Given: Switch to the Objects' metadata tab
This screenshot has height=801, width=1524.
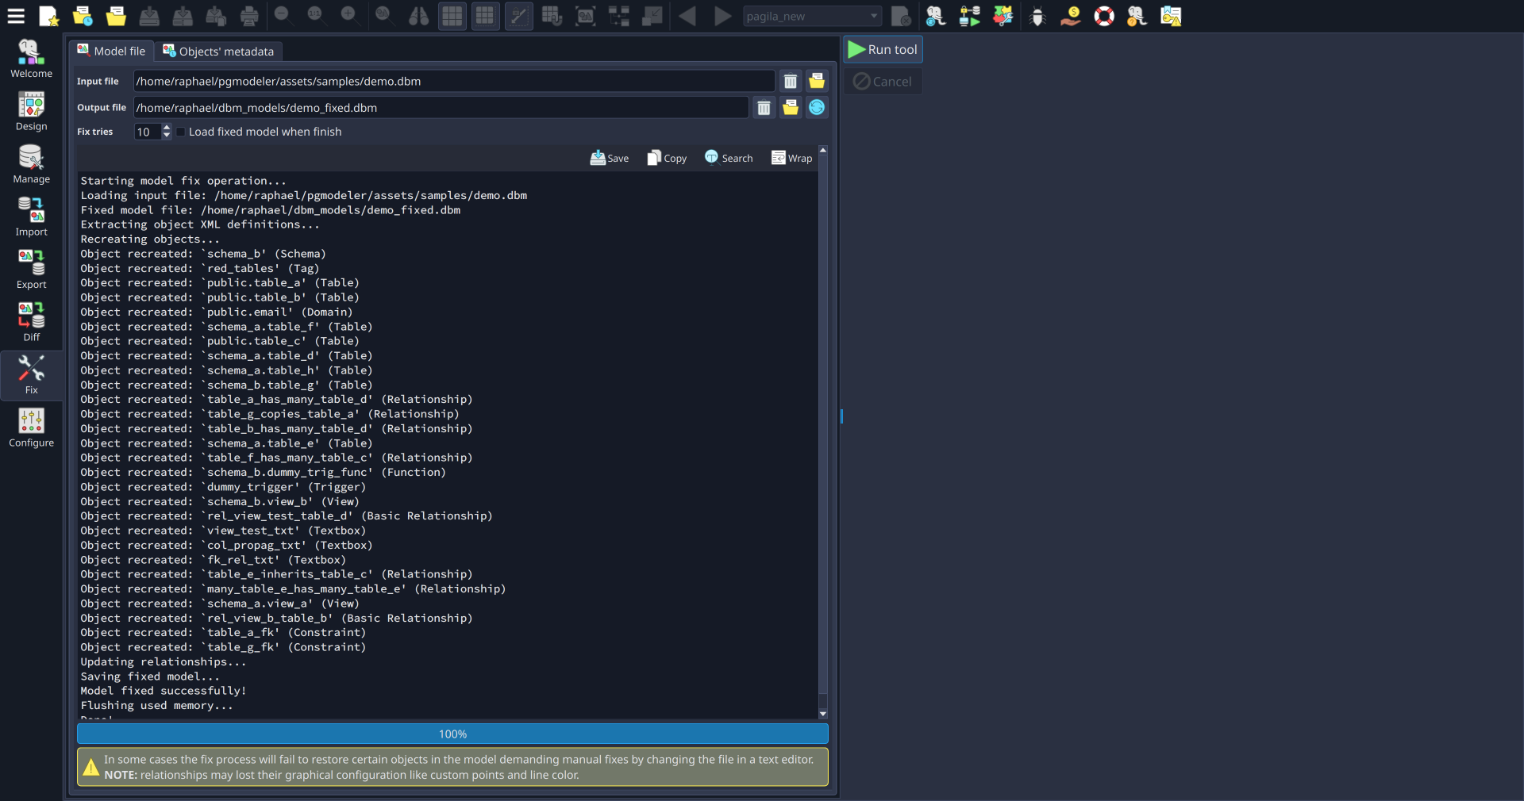Looking at the screenshot, I should (218, 51).
